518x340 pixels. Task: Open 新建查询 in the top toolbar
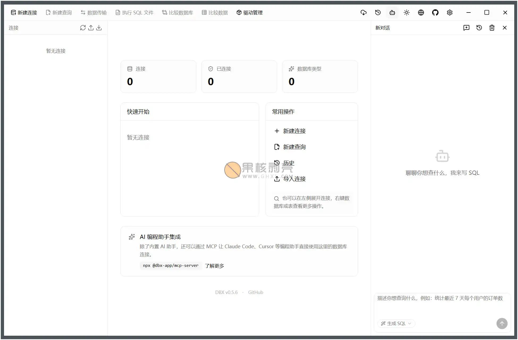tap(59, 13)
